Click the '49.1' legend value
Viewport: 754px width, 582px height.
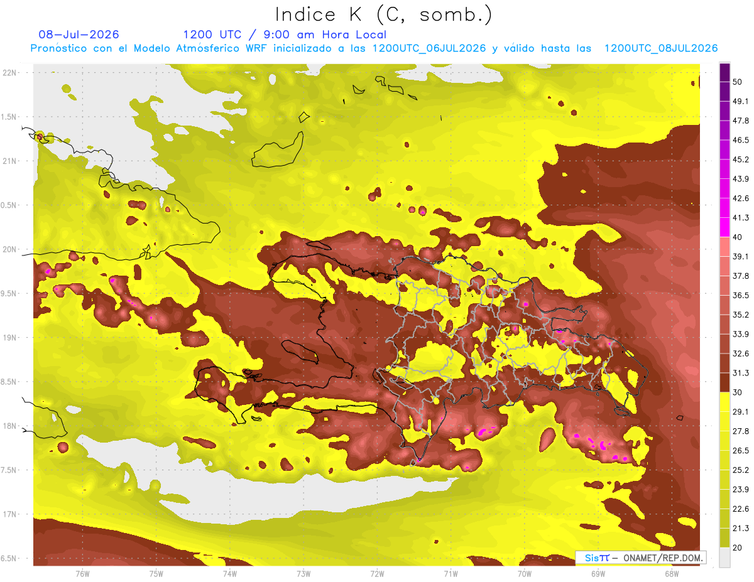pyautogui.click(x=741, y=101)
